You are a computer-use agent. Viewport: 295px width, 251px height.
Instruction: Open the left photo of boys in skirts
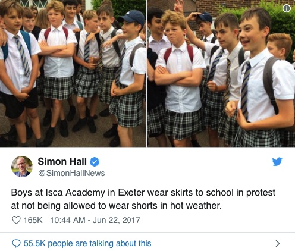coord(73,73)
